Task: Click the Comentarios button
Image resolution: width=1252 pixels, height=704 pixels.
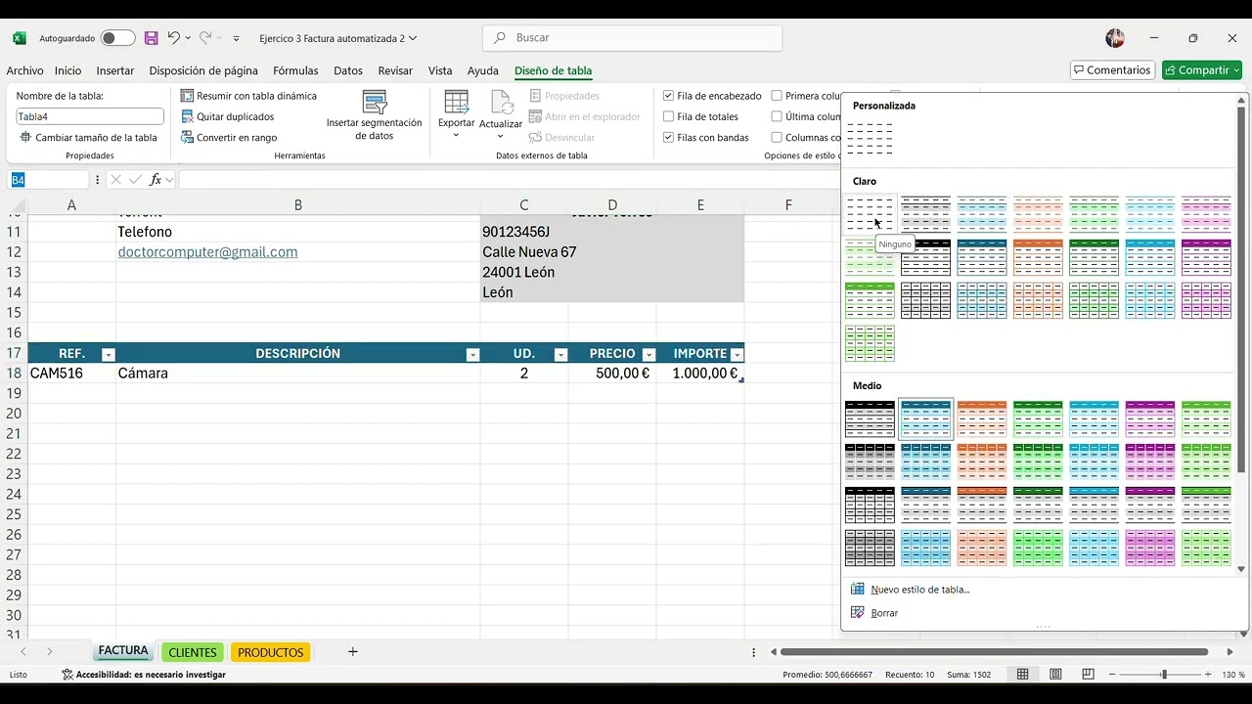Action: [x=1113, y=70]
